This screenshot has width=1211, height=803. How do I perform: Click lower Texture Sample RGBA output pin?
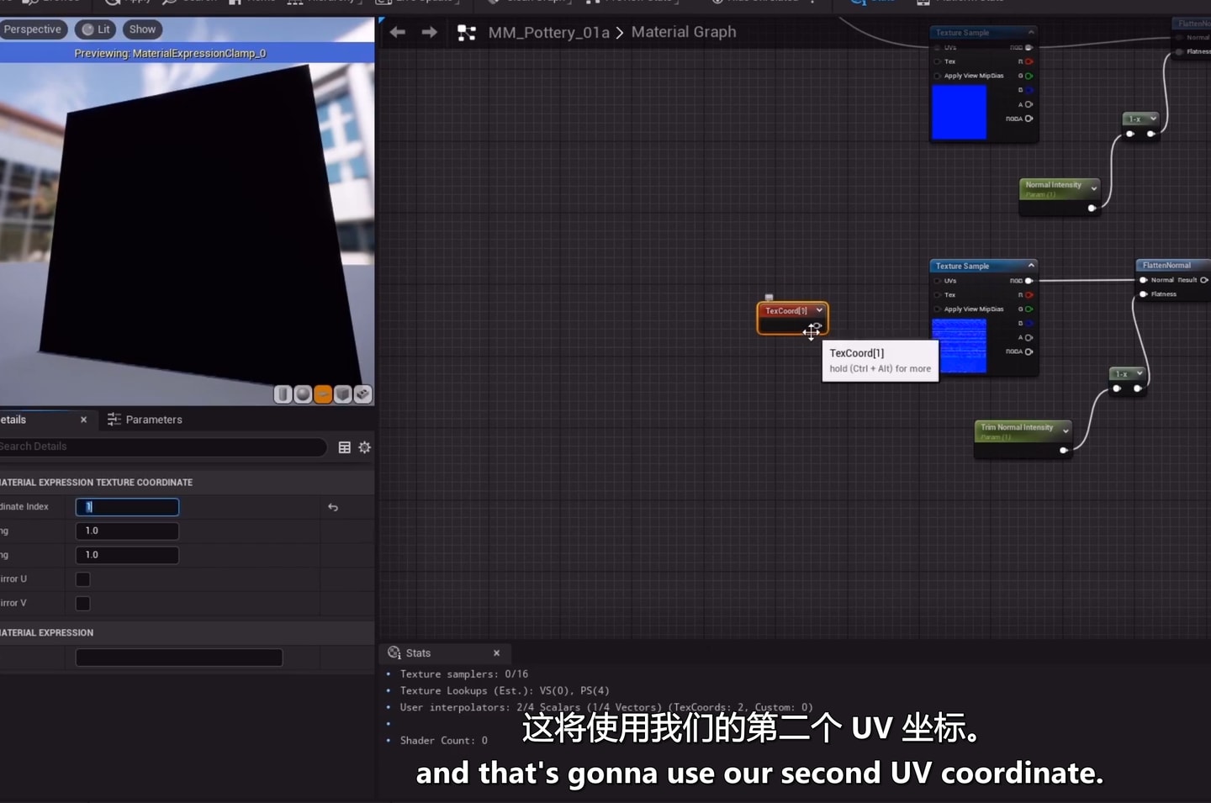click(1029, 351)
